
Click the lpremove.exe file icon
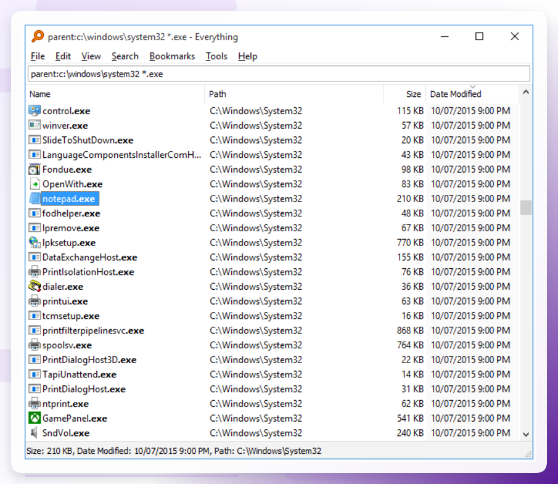35,228
